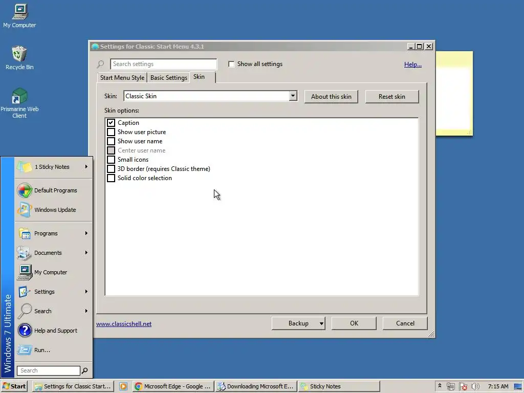
Task: Click the show desktop icon in tray
Action: [518, 387]
